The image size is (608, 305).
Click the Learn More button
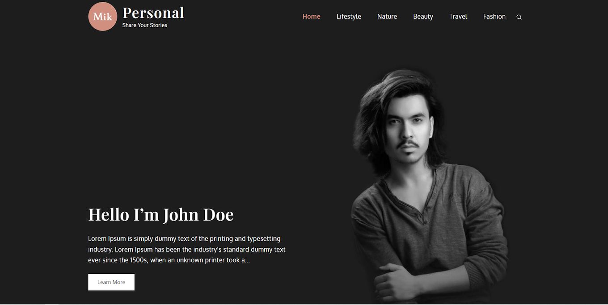111,282
